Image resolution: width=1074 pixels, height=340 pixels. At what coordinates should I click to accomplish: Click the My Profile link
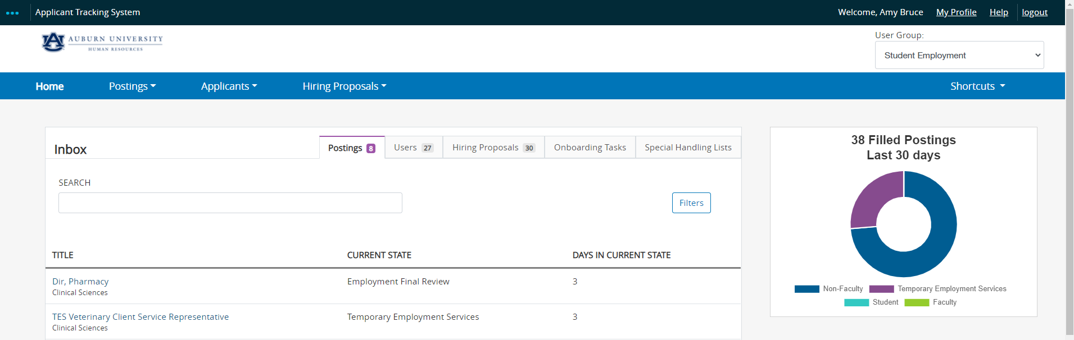point(956,12)
